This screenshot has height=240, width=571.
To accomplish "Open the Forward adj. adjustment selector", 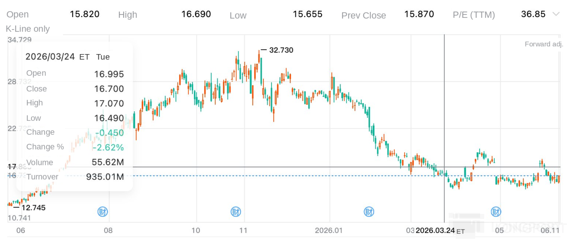I will 544,44.
